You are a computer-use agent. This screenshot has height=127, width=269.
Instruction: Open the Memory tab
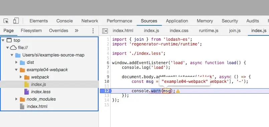[x=205, y=21]
